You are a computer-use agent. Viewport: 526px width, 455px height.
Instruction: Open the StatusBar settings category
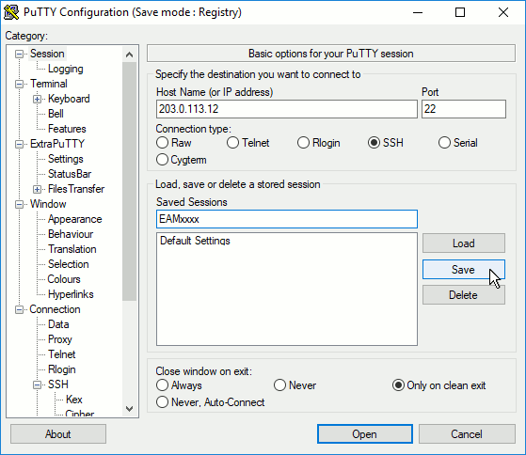(70, 174)
